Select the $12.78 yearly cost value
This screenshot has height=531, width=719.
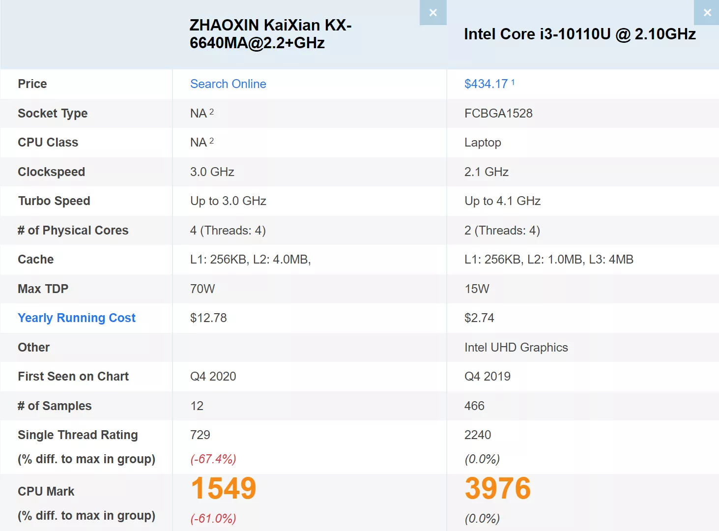tap(208, 318)
